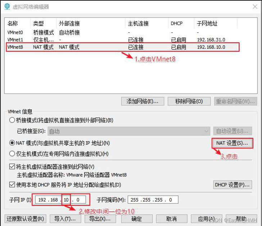Click 应用(A) button
The image size is (262, 226).
pos(207,219)
